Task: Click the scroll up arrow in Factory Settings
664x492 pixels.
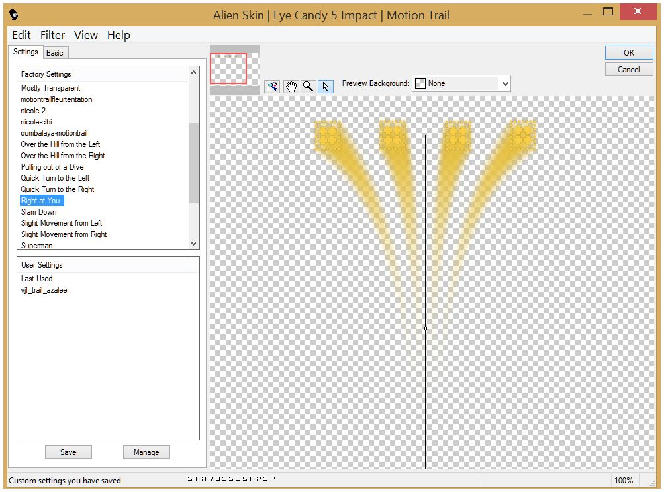Action: tap(193, 72)
